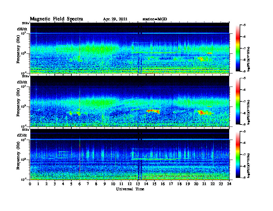273x211 pixels.
Task: Click hour 18 on the Universal Time axis
Action: (x=179, y=184)
